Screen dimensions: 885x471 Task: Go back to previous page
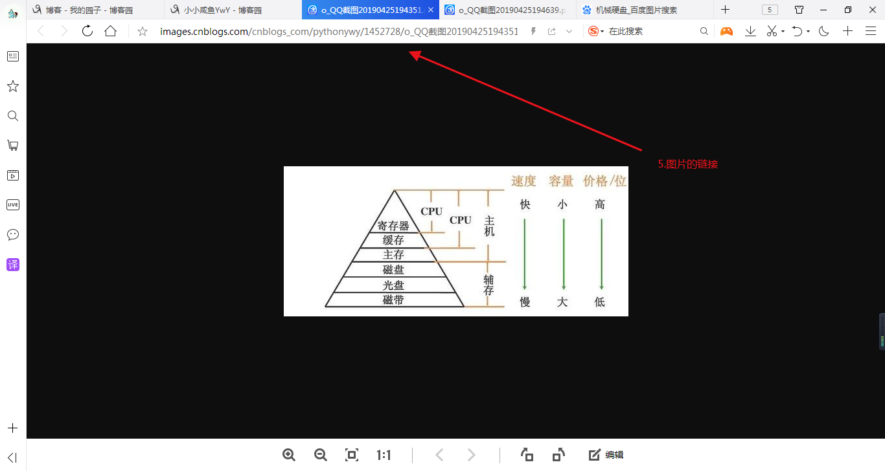point(41,31)
